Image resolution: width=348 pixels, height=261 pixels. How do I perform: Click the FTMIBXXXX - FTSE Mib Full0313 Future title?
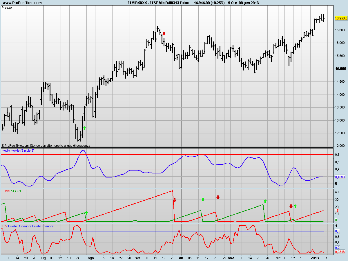click(159, 3)
